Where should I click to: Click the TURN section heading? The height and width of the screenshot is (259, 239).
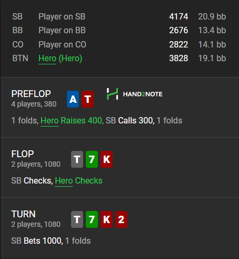[24, 214]
